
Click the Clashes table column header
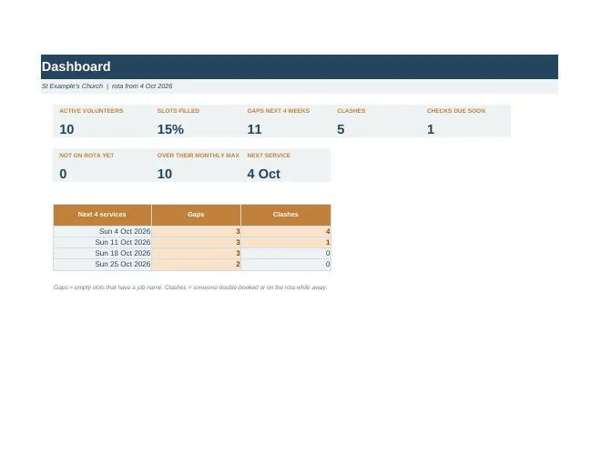coord(286,215)
